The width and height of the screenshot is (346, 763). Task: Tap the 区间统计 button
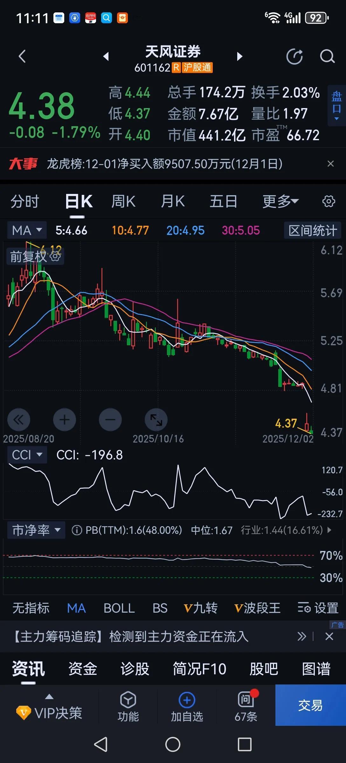tap(313, 230)
